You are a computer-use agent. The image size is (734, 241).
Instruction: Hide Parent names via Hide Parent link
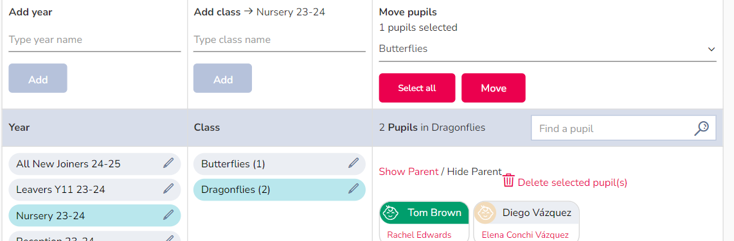(474, 171)
